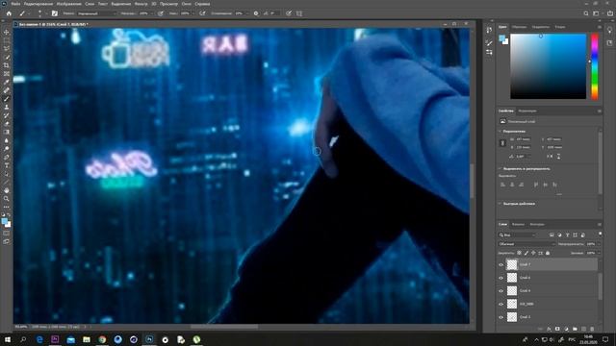Switch to the Контуры tab
616x346 pixels.
537,224
